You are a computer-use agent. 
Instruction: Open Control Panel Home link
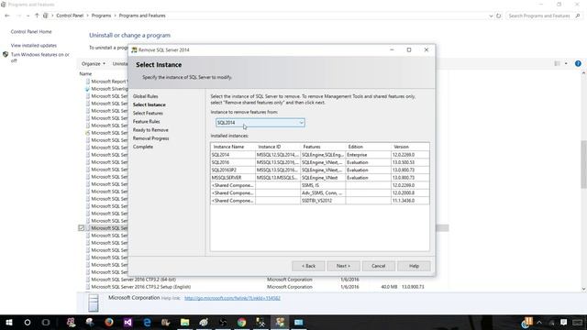(31, 32)
